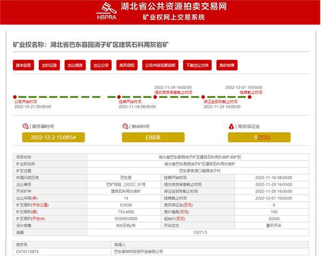Click the yellow server time display box
321x256 pixels.
53,137
